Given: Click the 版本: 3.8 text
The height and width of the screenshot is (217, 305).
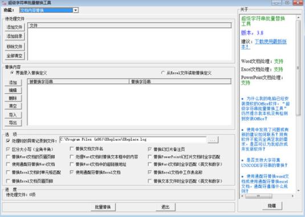Looking at the screenshot, I should coord(253,33).
